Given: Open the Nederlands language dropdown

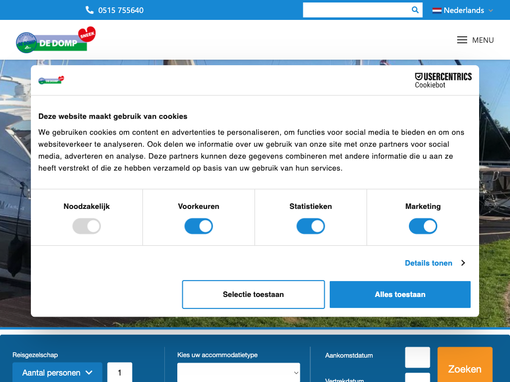Looking at the screenshot, I should (x=463, y=10).
